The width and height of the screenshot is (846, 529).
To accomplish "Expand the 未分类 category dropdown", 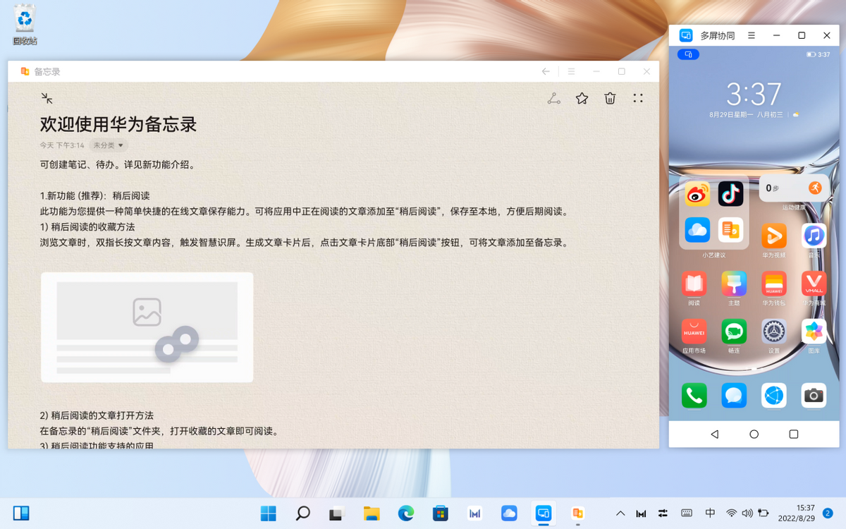I will point(109,145).
